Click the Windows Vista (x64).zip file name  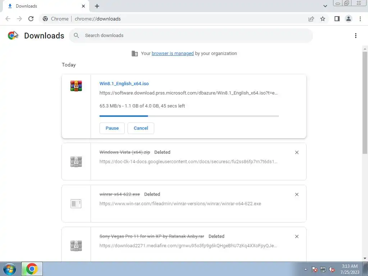pyautogui.click(x=125, y=152)
